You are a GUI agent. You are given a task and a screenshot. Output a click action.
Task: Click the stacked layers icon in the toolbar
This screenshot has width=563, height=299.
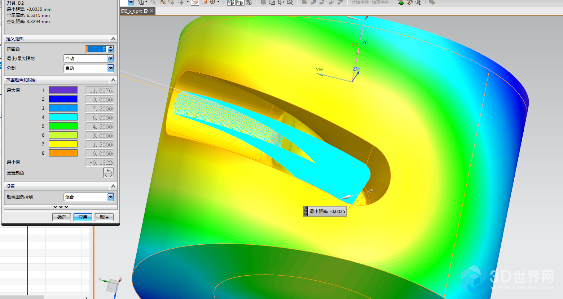click(x=263, y=3)
